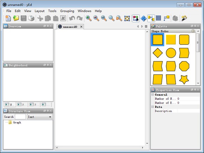Click the Undo arrow icon

point(72,18)
